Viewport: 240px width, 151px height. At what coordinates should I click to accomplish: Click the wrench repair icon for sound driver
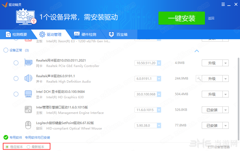click(199, 79)
